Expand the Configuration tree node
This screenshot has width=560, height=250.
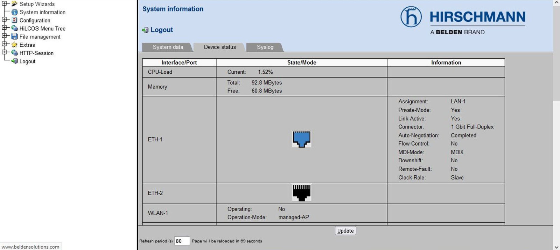4,20
